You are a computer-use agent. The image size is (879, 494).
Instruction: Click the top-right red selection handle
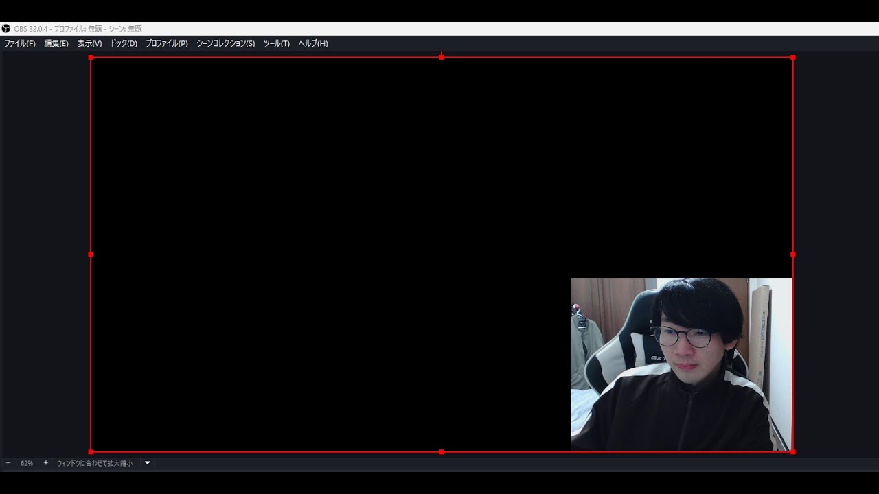793,57
